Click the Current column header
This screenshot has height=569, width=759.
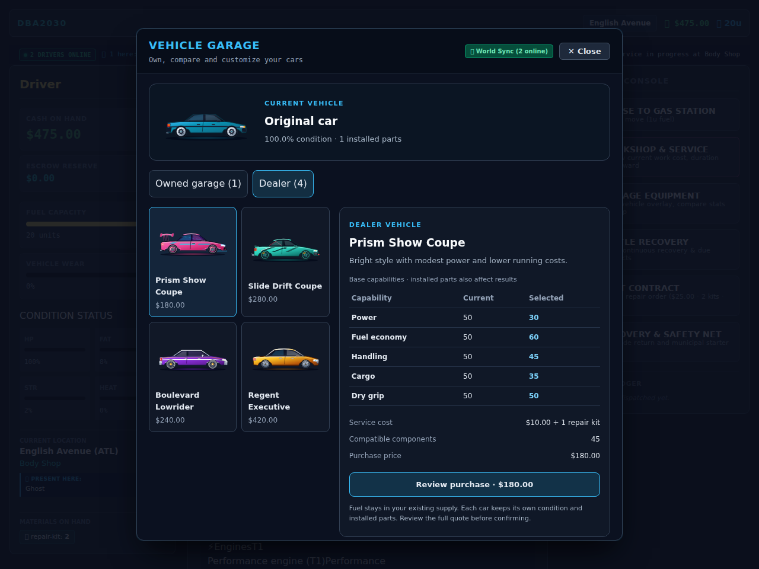tap(479, 298)
